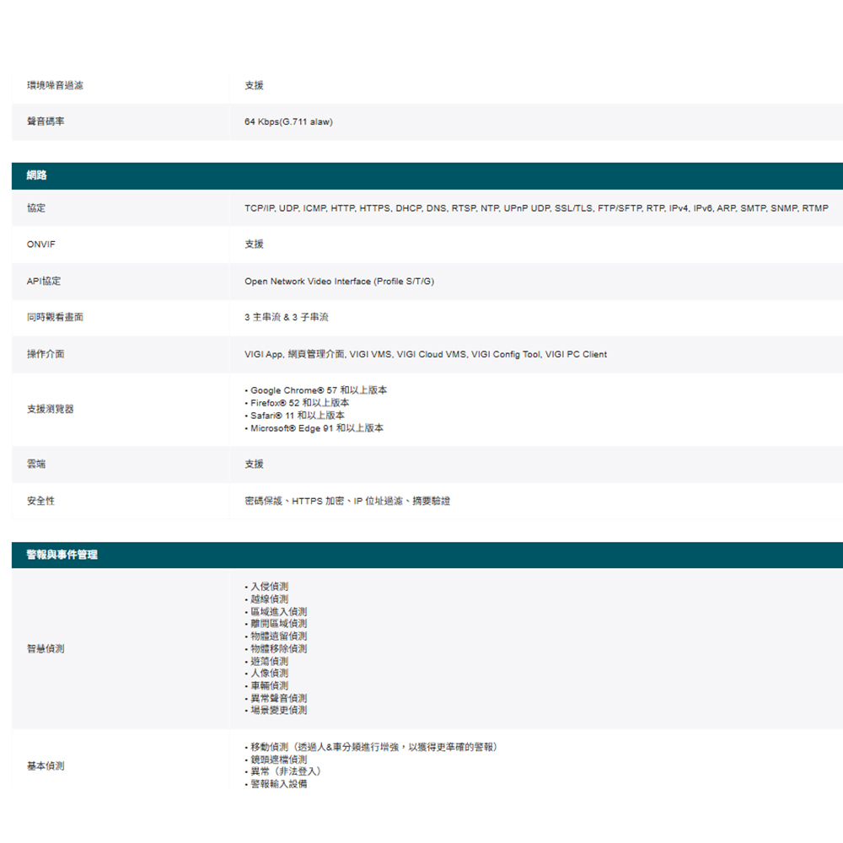Image resolution: width=843 pixels, height=843 pixels.
Task: Click the 操作介面 row label
Action: [x=46, y=354]
